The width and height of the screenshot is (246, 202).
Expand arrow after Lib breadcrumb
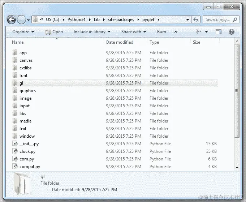coord(104,20)
